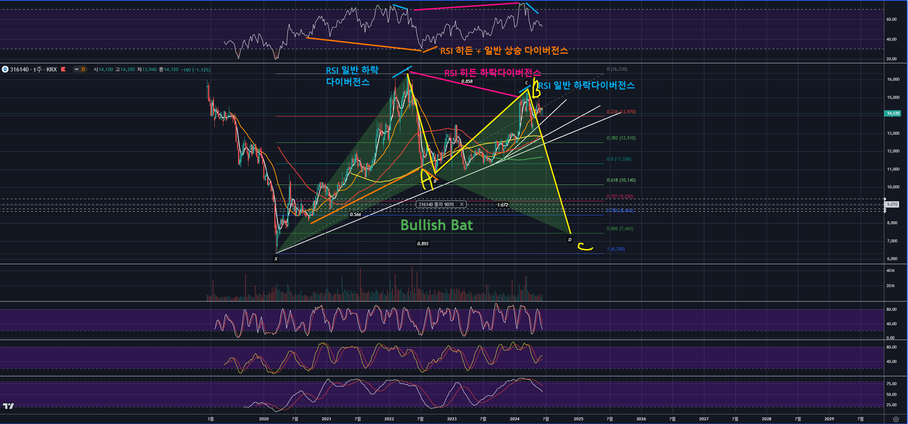
Task: Select the 316140 돌파 9070 alert label
Action: point(436,204)
